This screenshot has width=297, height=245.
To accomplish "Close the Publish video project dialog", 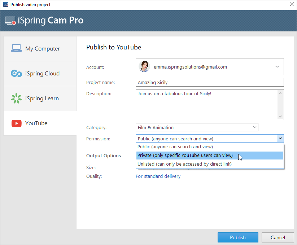I will click(292, 5).
